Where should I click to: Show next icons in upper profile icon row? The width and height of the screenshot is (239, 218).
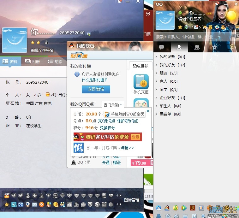point(120,196)
